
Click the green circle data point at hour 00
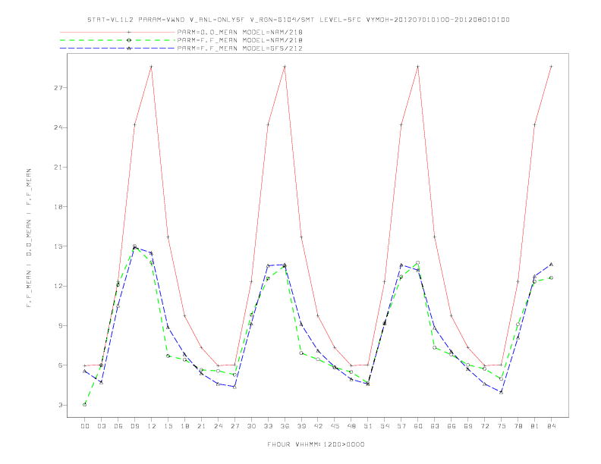(85, 405)
